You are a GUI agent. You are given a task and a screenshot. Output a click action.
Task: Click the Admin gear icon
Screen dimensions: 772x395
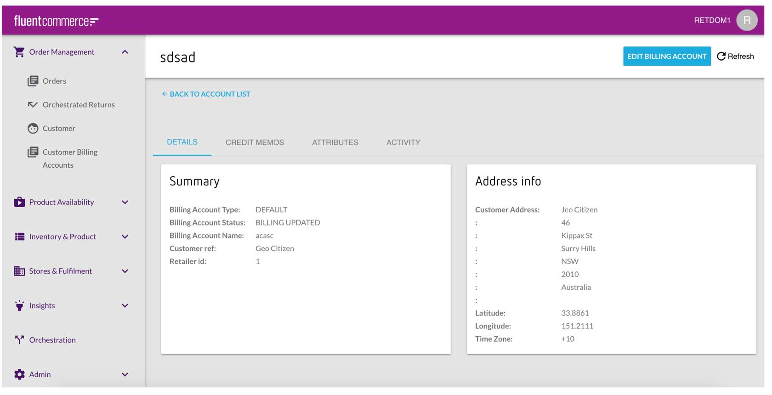tap(19, 374)
